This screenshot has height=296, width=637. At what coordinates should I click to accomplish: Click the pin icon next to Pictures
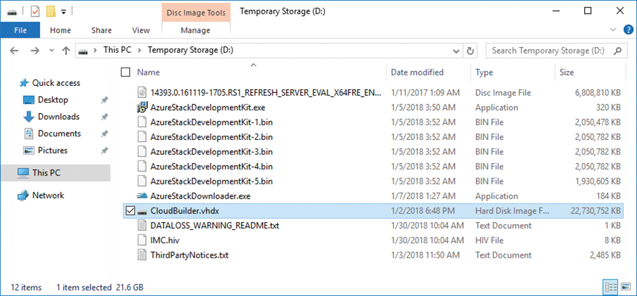(x=104, y=151)
